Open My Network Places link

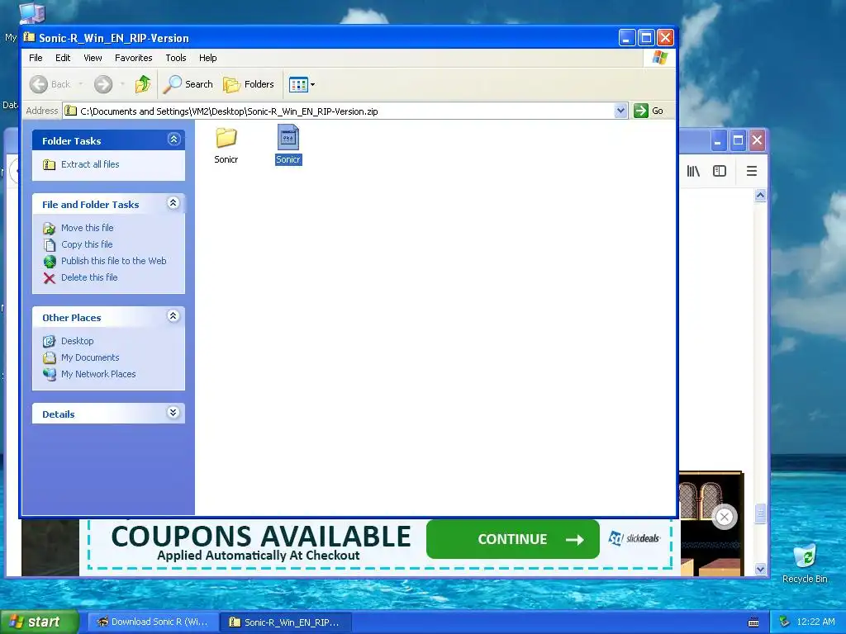pyautogui.click(x=98, y=374)
